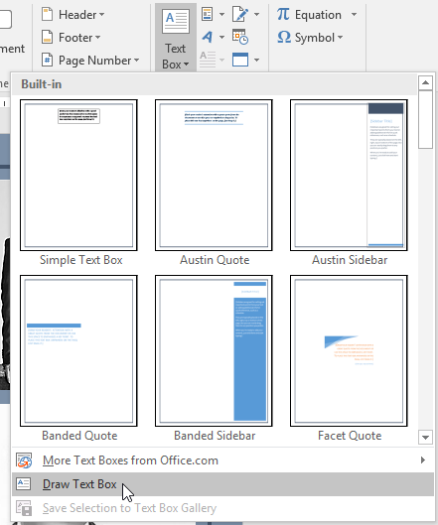Image resolution: width=438 pixels, height=525 pixels.
Task: Insert Date & Time icon
Action: tap(240, 37)
